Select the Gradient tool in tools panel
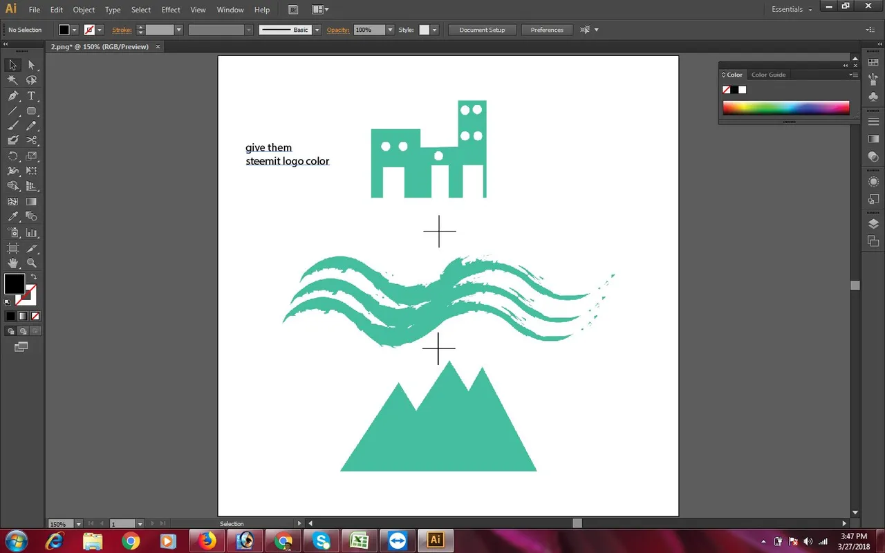 [x=31, y=201]
